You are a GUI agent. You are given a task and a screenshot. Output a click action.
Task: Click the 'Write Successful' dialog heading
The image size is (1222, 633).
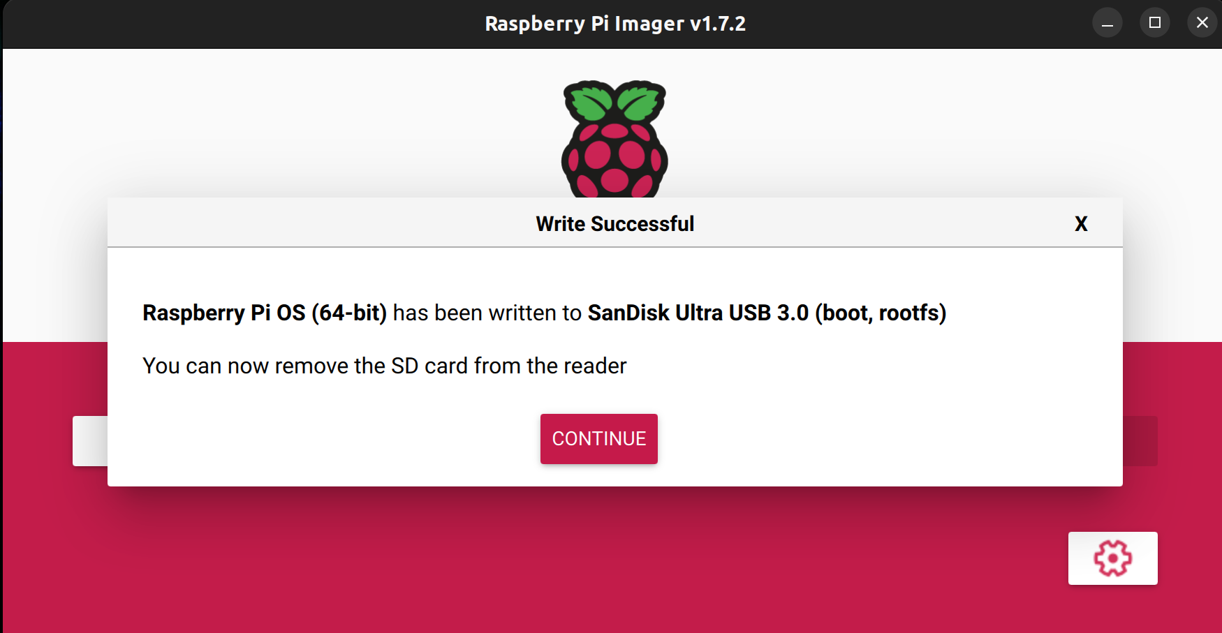click(614, 224)
